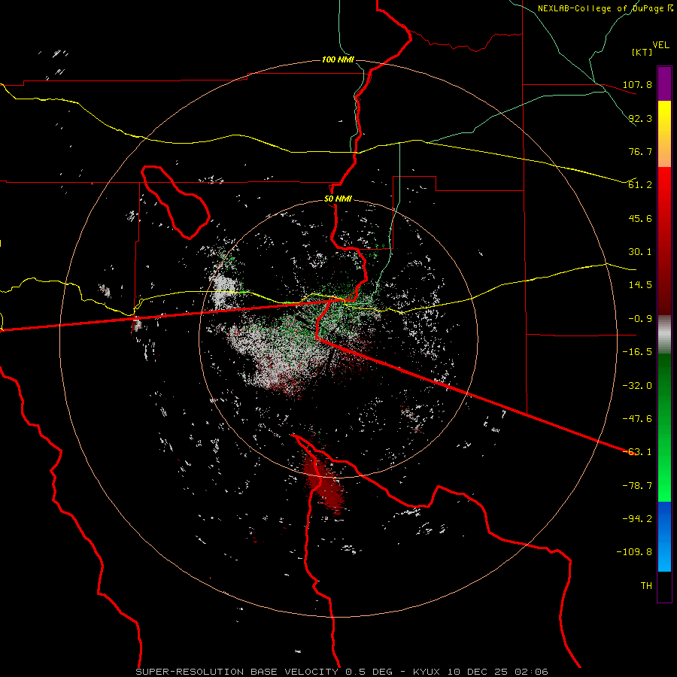Click the VEL legend title
Viewport: 677px width, 677px height.
[x=660, y=45]
